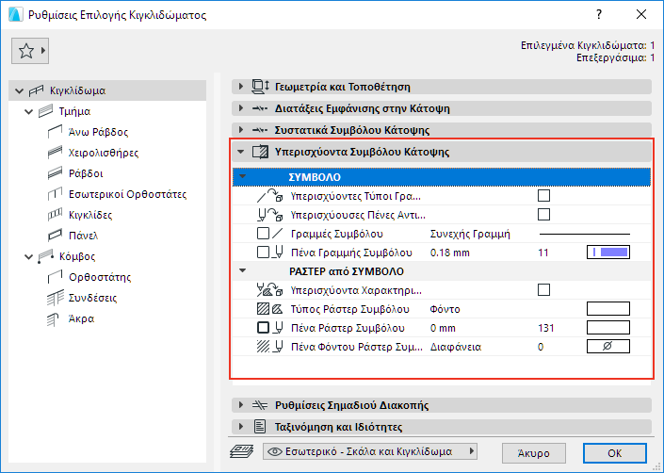
Task: Expand Γεωμετρία και Τοποθέτηση panel
Action: (242, 87)
